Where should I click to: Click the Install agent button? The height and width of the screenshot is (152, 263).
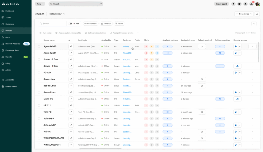(x=221, y=4)
